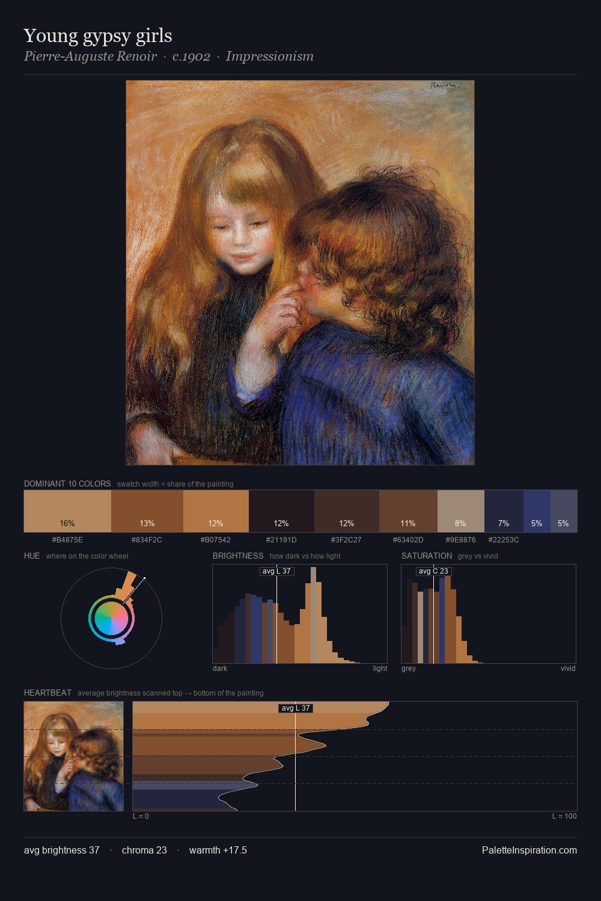
Task: Click the 5% slate grey swatch
Action: (x=564, y=511)
